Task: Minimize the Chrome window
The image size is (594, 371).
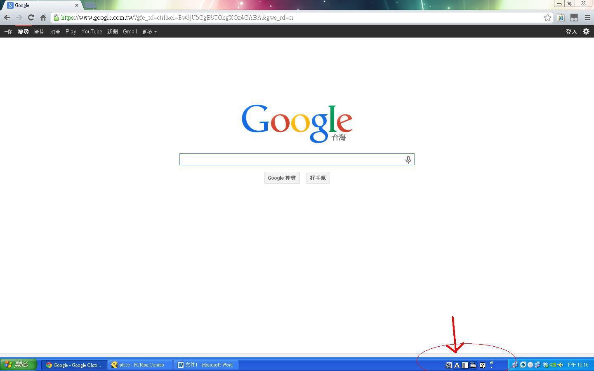Action: click(x=559, y=4)
